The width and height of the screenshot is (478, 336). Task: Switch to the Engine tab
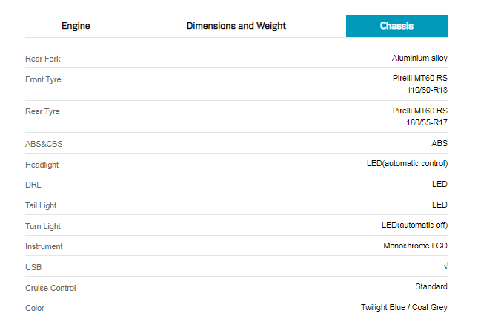tap(76, 26)
